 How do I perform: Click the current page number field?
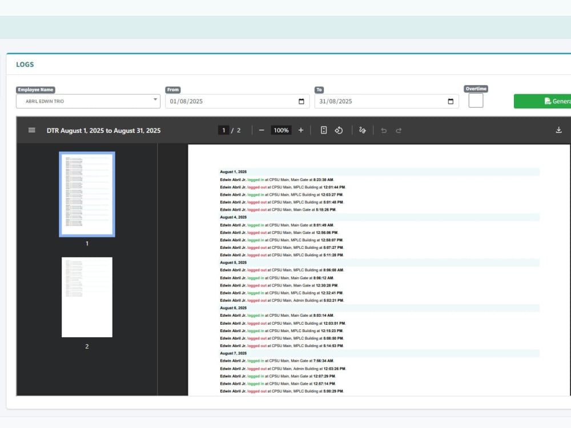[x=224, y=130]
